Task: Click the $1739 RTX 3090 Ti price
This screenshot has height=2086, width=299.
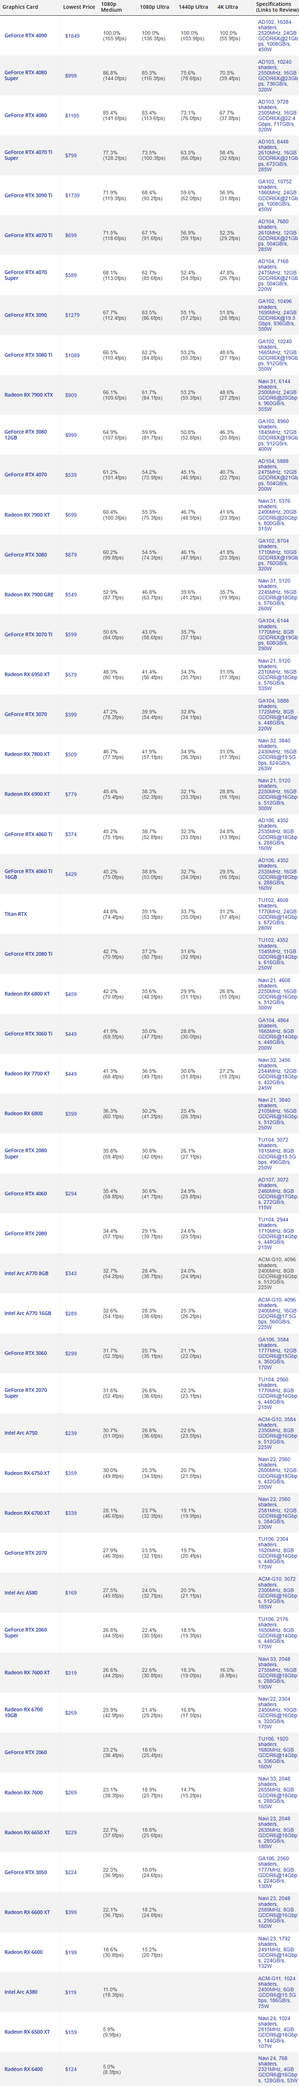Action: click(72, 195)
